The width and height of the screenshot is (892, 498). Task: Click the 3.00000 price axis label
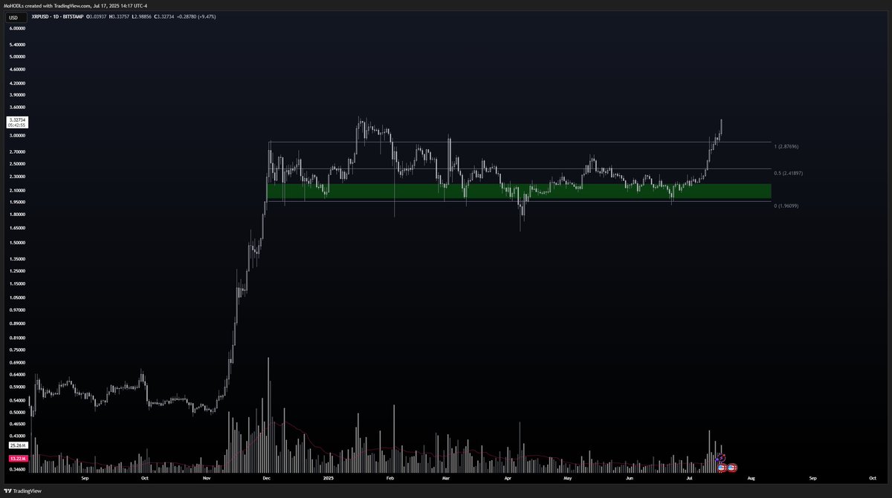coord(16,136)
